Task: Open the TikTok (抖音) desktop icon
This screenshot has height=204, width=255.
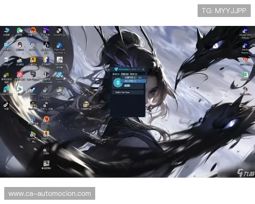Action: [6, 106]
